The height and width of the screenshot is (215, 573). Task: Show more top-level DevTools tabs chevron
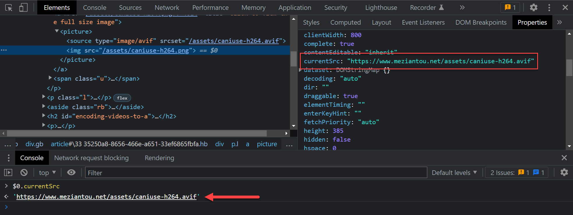(x=462, y=8)
